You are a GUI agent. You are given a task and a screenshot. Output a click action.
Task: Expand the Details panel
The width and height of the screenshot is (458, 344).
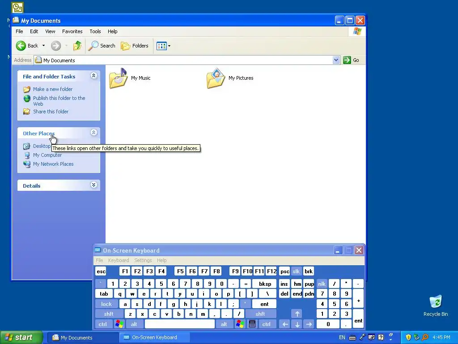click(93, 185)
